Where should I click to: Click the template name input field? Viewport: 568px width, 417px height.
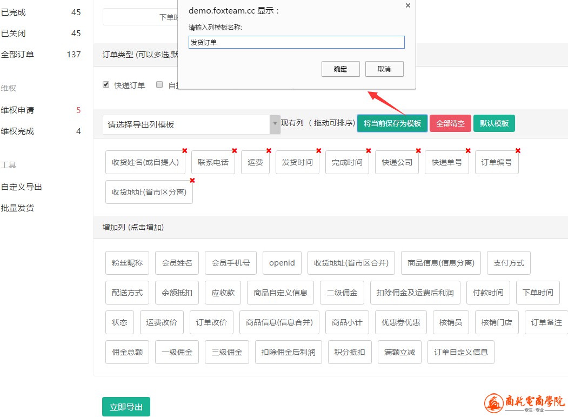pos(296,42)
